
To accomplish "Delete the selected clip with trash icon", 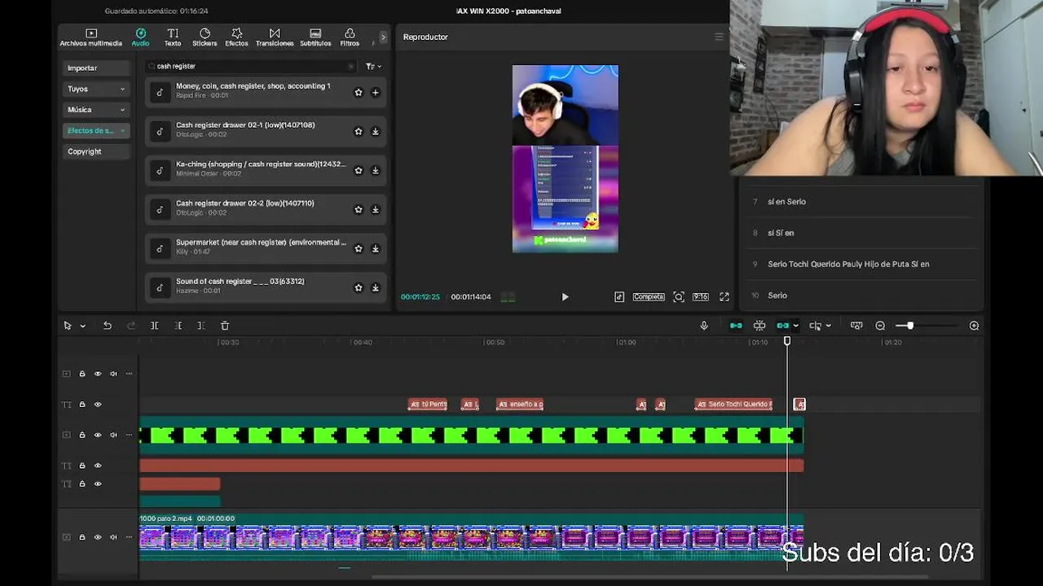I will (x=225, y=326).
